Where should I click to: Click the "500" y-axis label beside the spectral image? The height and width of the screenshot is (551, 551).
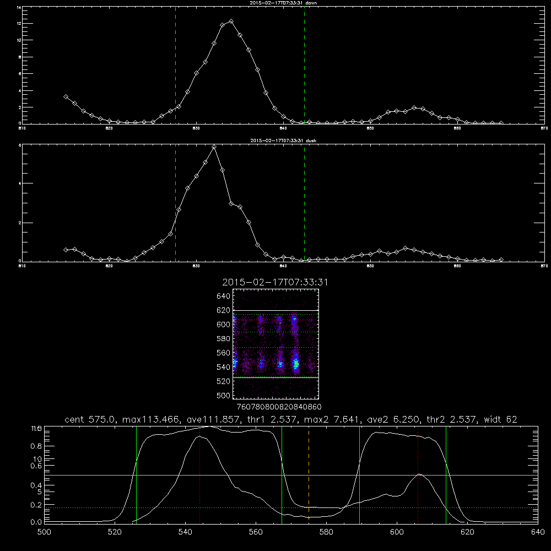pyautogui.click(x=224, y=395)
